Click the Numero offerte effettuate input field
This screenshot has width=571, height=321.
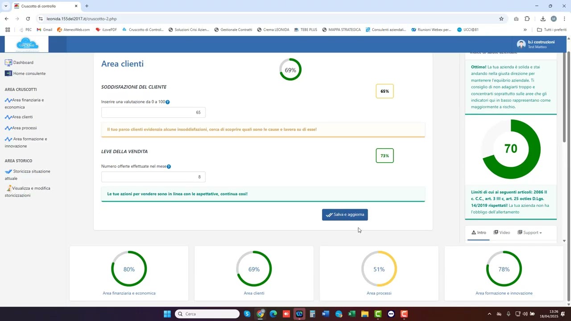[153, 177]
